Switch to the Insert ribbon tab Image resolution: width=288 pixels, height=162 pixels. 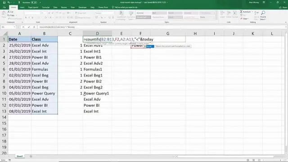[x=22, y=7]
